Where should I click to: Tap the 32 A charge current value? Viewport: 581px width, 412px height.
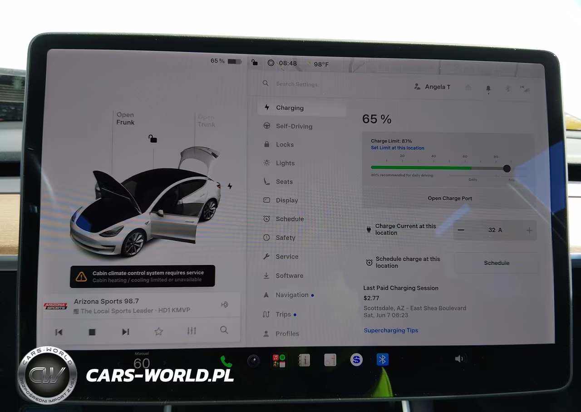pyautogui.click(x=495, y=230)
